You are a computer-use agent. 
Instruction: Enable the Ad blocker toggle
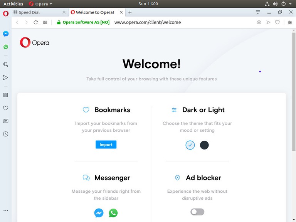pyautogui.click(x=197, y=212)
